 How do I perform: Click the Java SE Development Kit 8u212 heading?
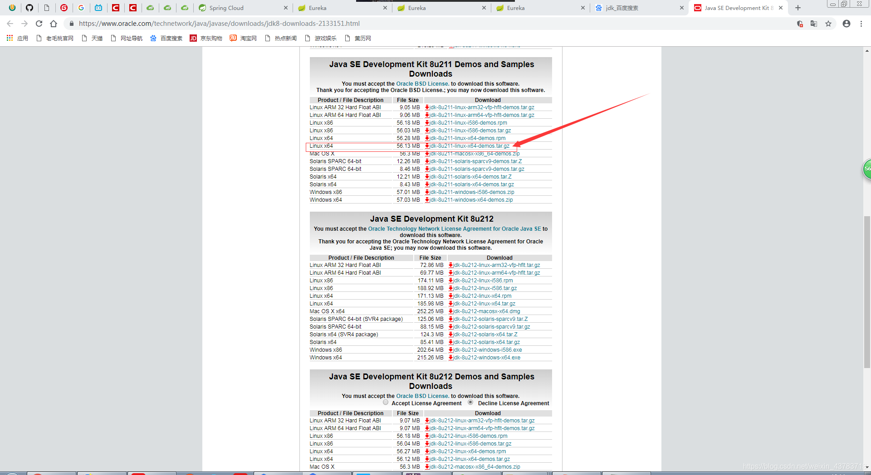(431, 219)
